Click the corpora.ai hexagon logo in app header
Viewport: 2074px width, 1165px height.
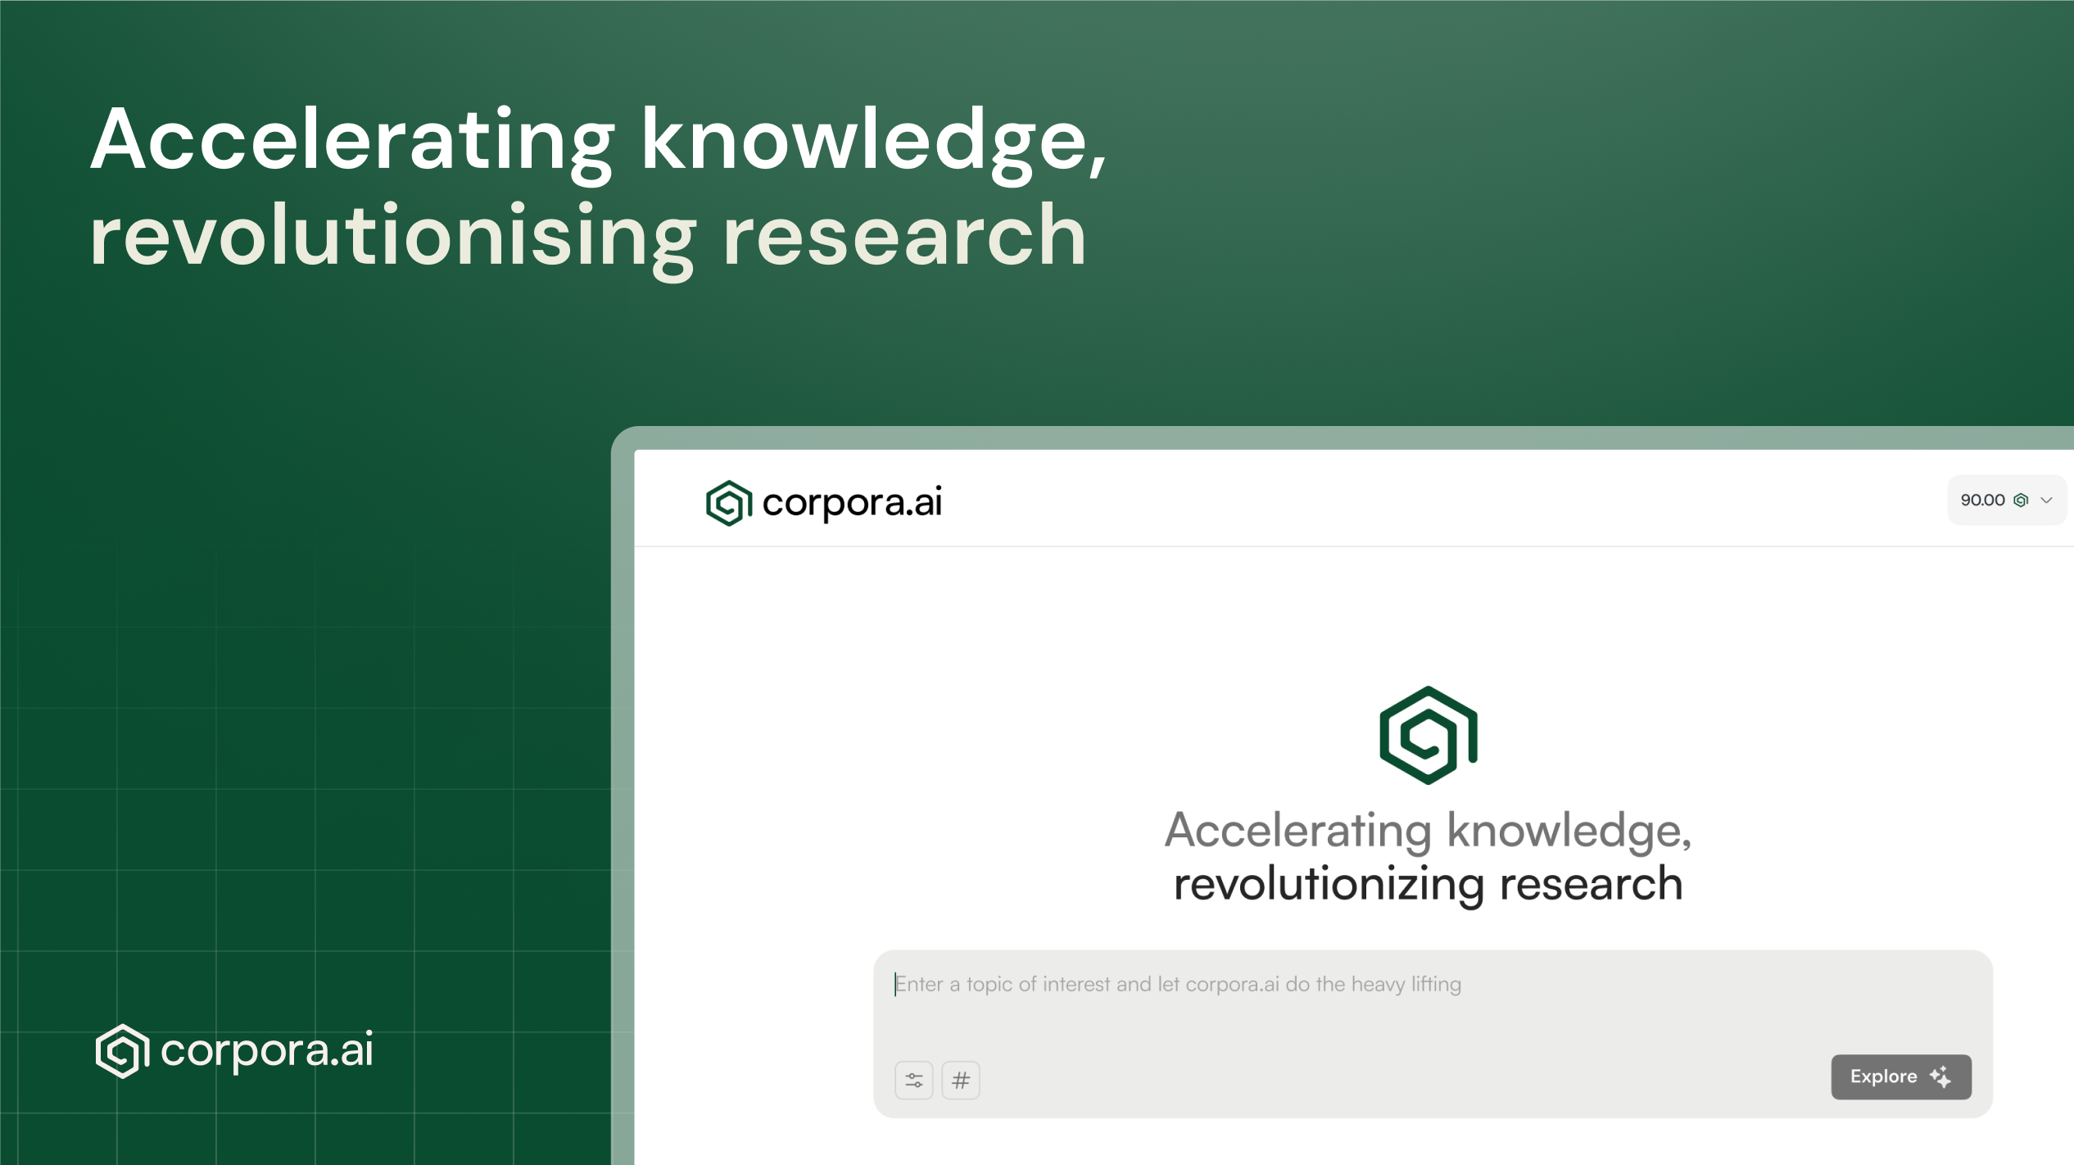(x=728, y=502)
